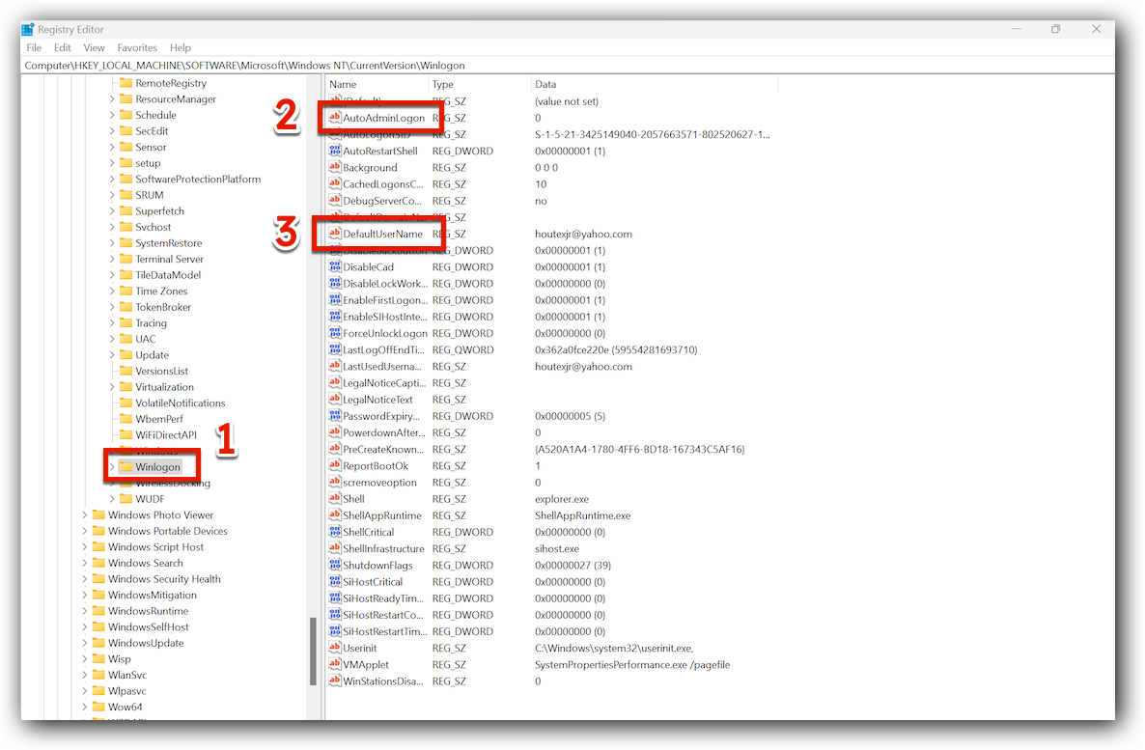Sort values by the Name column header

(377, 85)
